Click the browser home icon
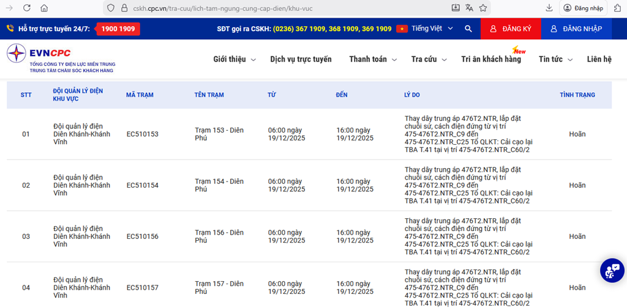The image size is (627, 308). pos(44,8)
